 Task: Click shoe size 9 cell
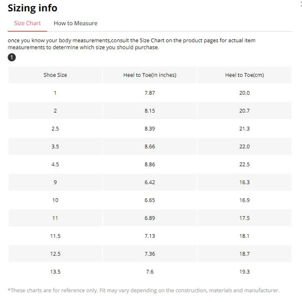[x=55, y=182]
